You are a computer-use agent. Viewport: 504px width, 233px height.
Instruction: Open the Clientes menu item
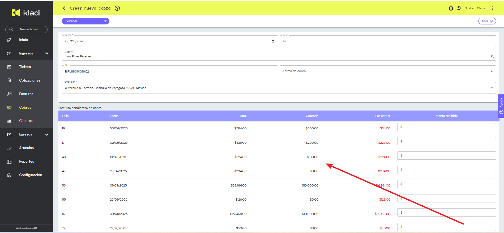click(x=26, y=121)
